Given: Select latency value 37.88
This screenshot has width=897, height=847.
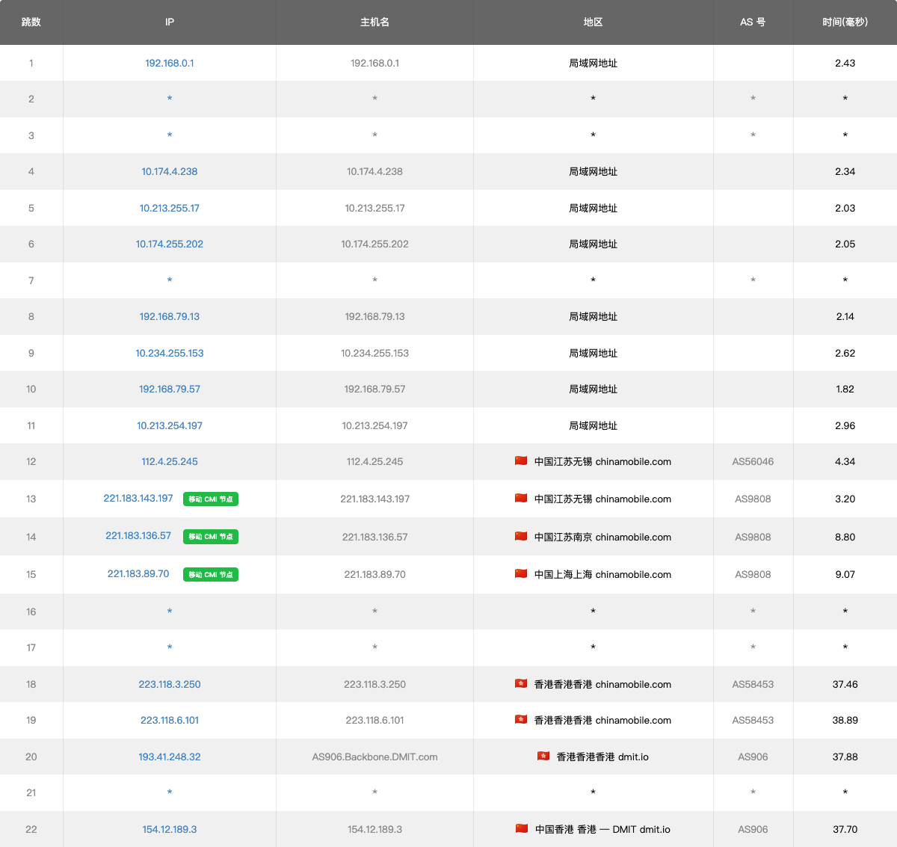Looking at the screenshot, I should pyautogui.click(x=845, y=757).
